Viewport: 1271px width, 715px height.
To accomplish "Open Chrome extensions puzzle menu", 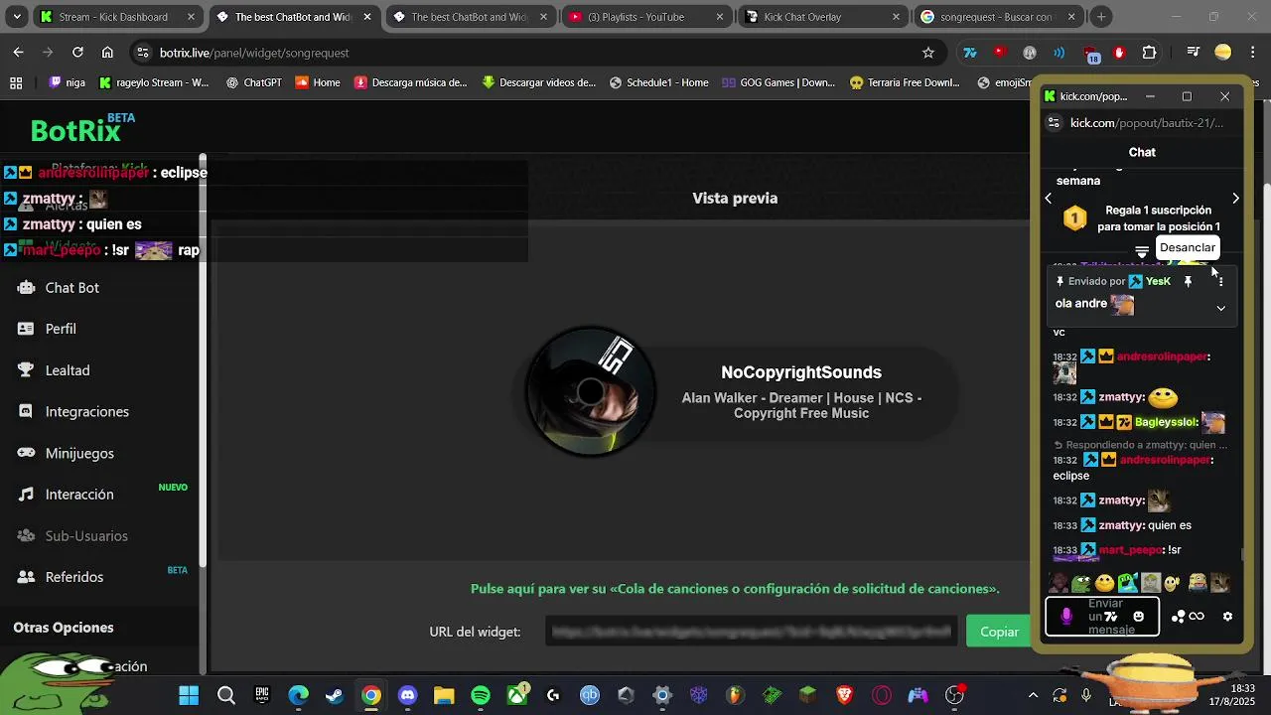I will 1149,53.
